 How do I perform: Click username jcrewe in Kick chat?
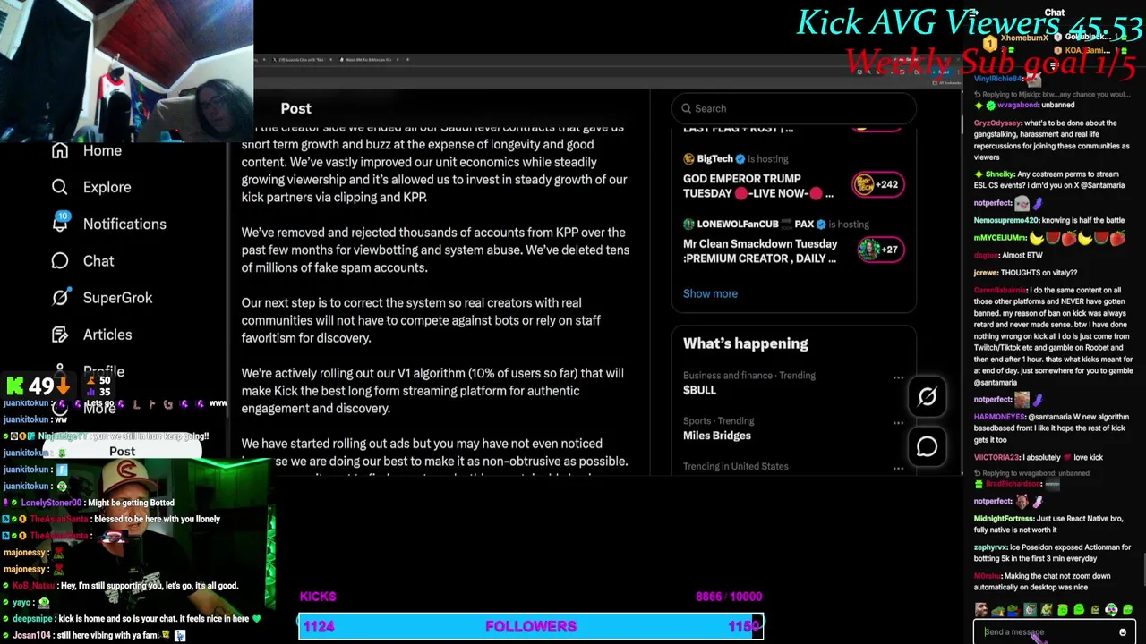986,273
